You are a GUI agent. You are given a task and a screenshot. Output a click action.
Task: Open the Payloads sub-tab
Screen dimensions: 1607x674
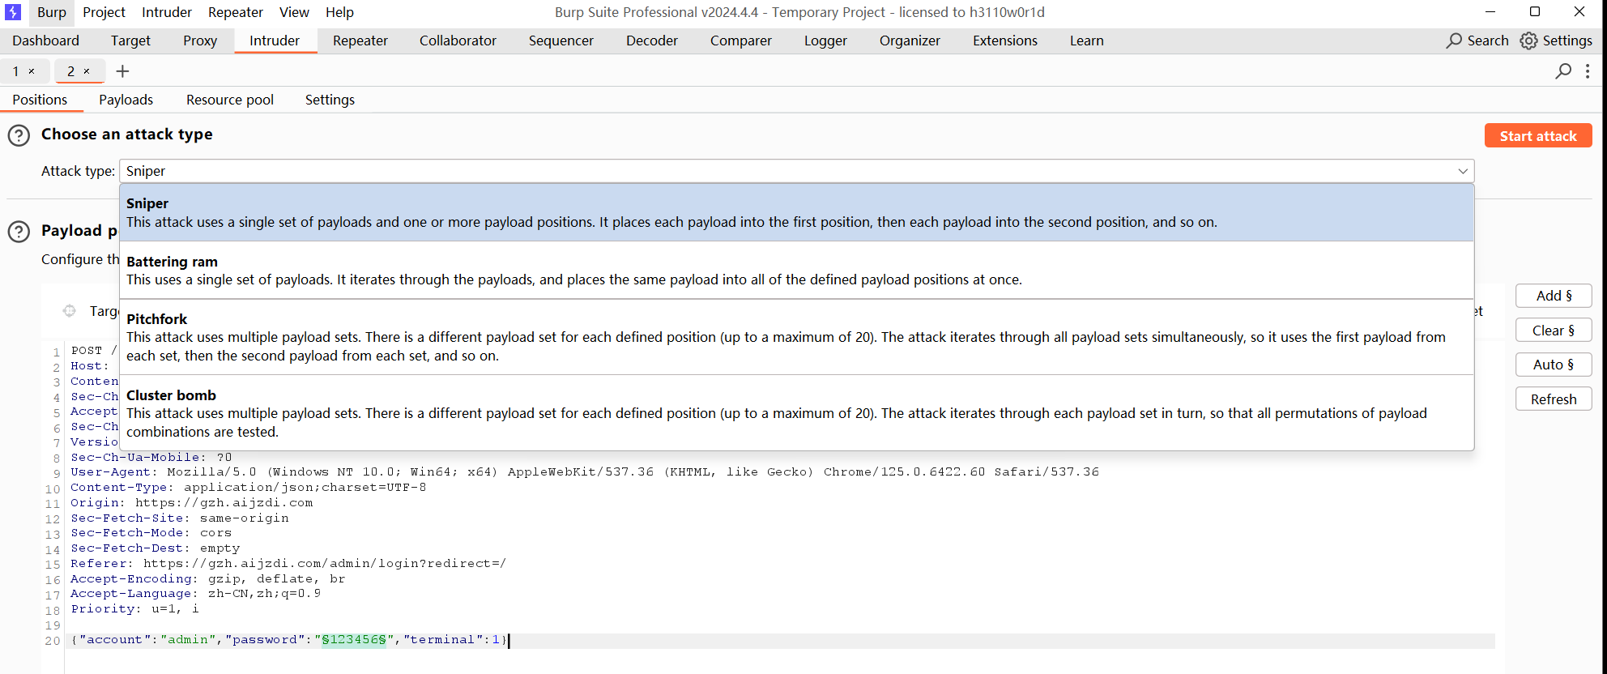click(x=126, y=100)
